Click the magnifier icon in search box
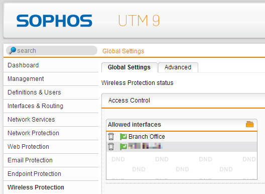This screenshot has width=265, height=194. (13, 50)
